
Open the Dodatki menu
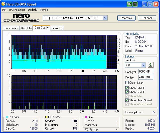click(x=32, y=10)
